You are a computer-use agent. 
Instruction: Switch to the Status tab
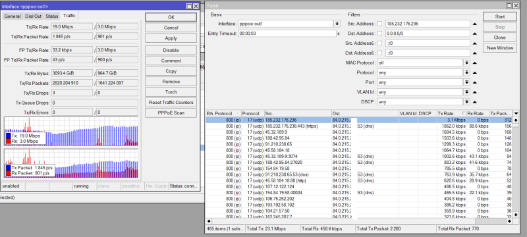coord(52,16)
